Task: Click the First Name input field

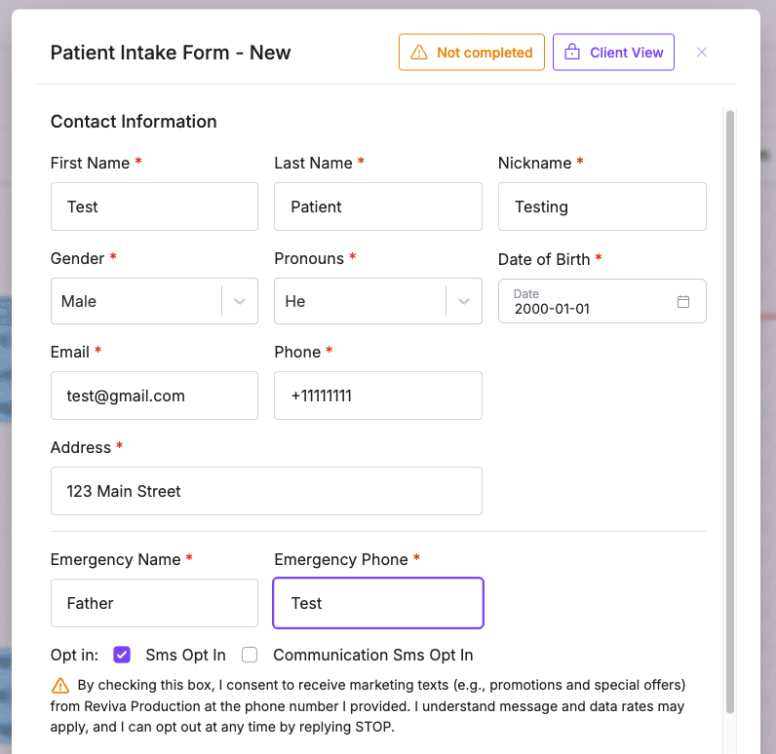Action: click(154, 207)
